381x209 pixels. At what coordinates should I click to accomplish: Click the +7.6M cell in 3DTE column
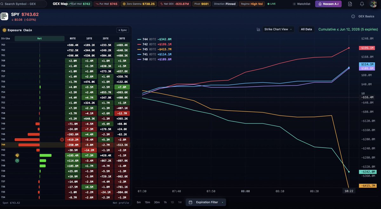(122, 87)
